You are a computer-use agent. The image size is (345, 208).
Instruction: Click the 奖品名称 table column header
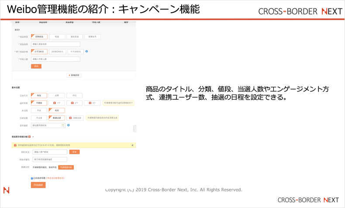43,22
